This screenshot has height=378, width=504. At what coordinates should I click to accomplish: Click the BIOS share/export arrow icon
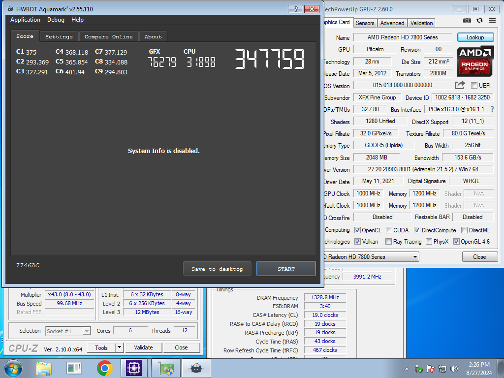[460, 85]
